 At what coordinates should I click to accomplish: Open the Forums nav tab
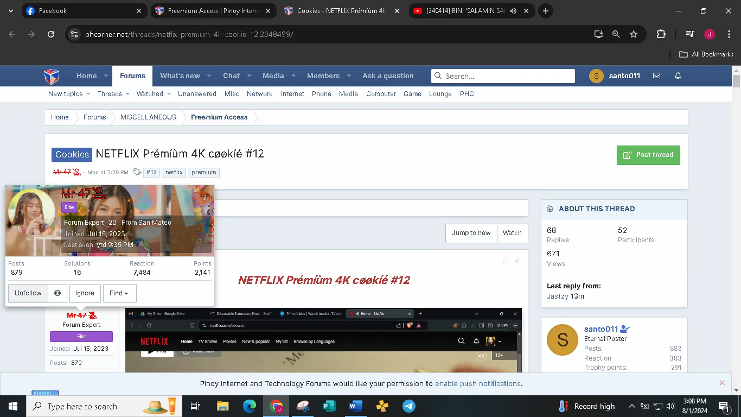click(x=132, y=76)
